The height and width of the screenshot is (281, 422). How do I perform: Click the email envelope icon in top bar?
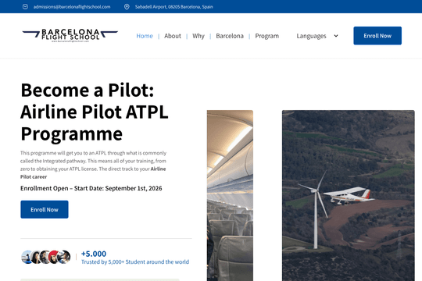25,7
